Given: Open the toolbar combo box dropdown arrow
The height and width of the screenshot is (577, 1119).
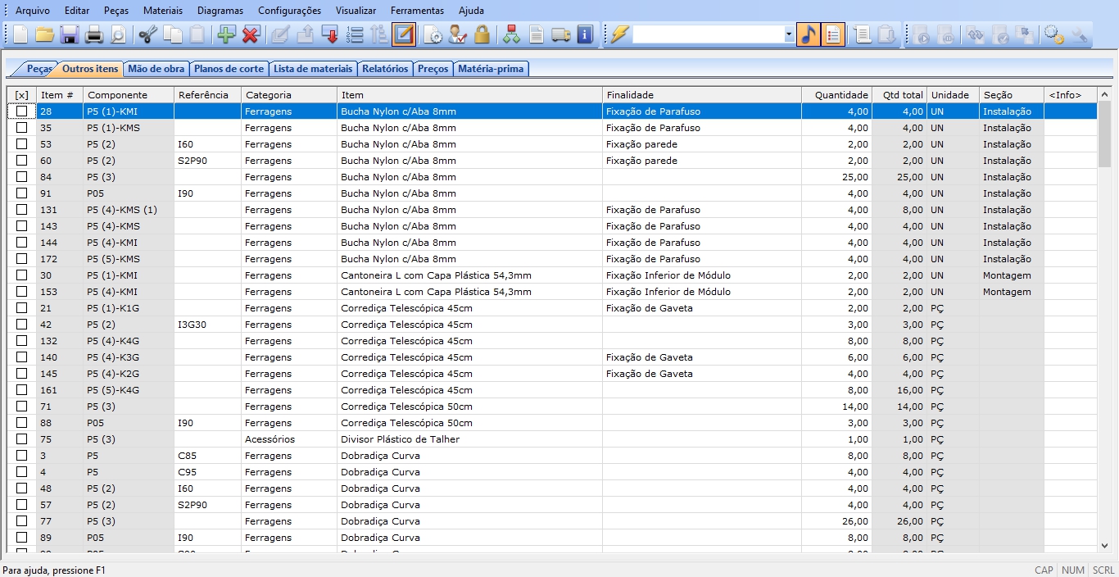Looking at the screenshot, I should coord(789,34).
